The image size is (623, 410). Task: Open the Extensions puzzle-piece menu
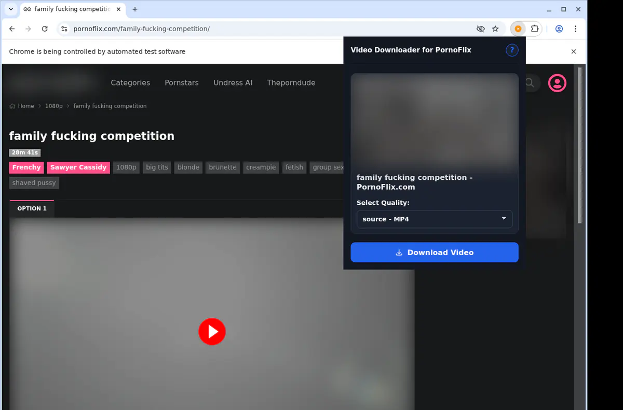(x=534, y=29)
